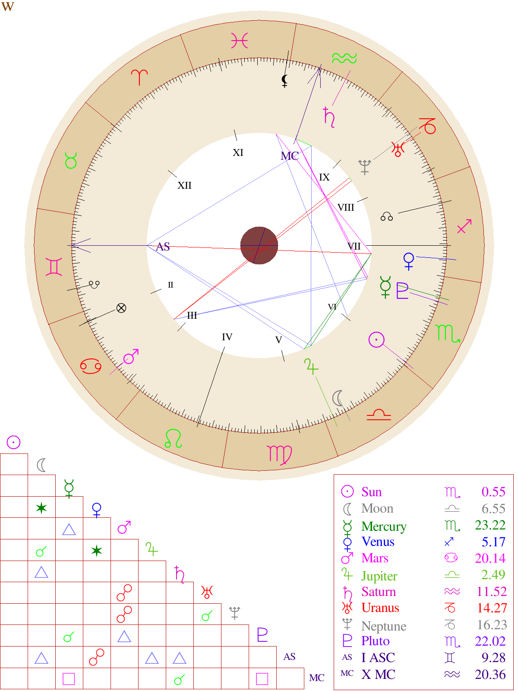Click the Moon–Venus sextile star cell
This screenshot has height=691, width=518.
41,507
